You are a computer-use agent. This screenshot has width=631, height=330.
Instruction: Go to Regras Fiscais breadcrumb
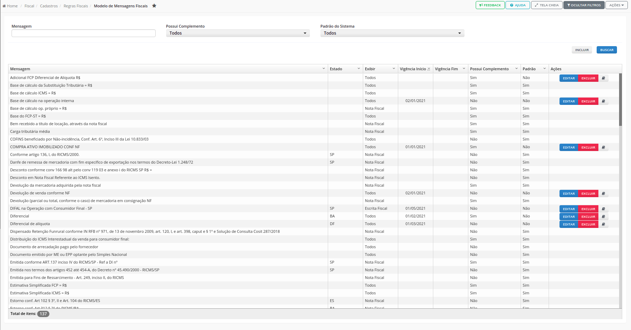(76, 6)
